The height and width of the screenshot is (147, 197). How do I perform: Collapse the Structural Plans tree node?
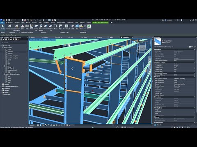pos(3,48)
